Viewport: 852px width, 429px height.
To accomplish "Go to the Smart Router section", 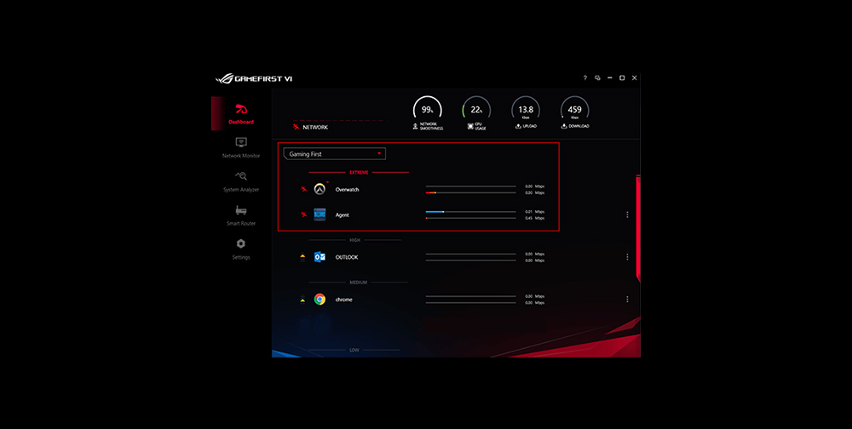I will coord(241,214).
